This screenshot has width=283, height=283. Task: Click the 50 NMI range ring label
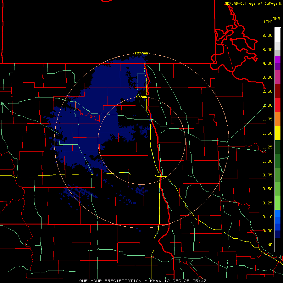tap(141, 97)
